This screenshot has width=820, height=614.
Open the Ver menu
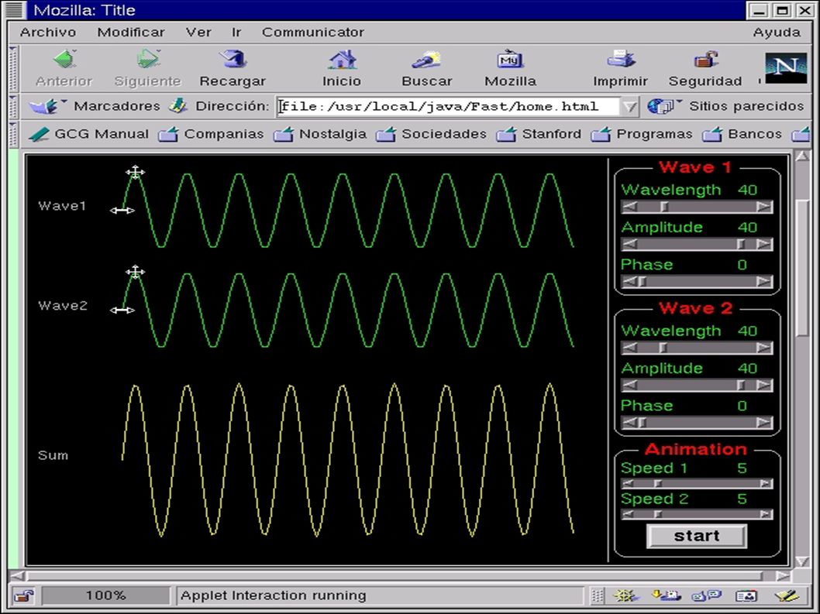198,33
